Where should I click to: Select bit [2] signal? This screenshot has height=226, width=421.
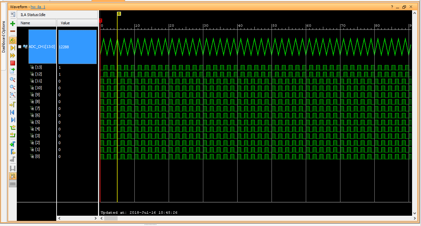point(37,142)
